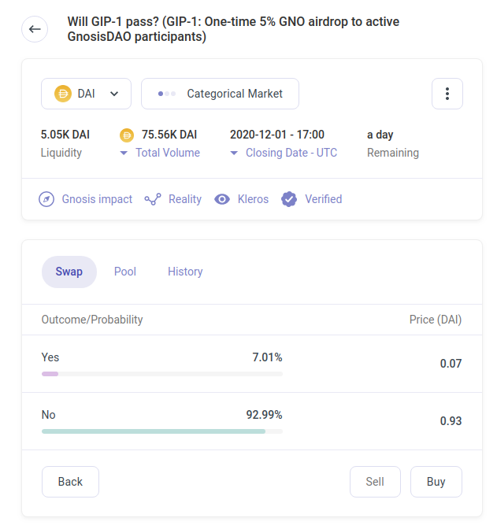497x529 pixels.
Task: Click the 92.99% probability value
Action: click(x=265, y=415)
